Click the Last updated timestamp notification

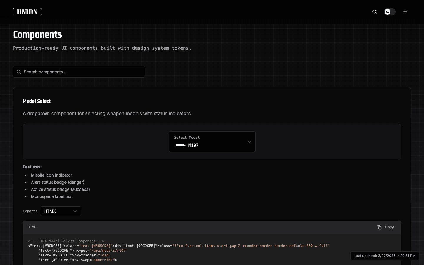(x=385, y=256)
